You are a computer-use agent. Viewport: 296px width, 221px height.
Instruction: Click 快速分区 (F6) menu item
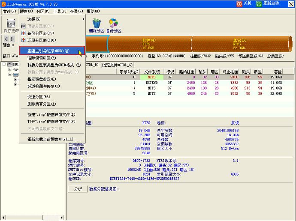pyautogui.click(x=39, y=97)
